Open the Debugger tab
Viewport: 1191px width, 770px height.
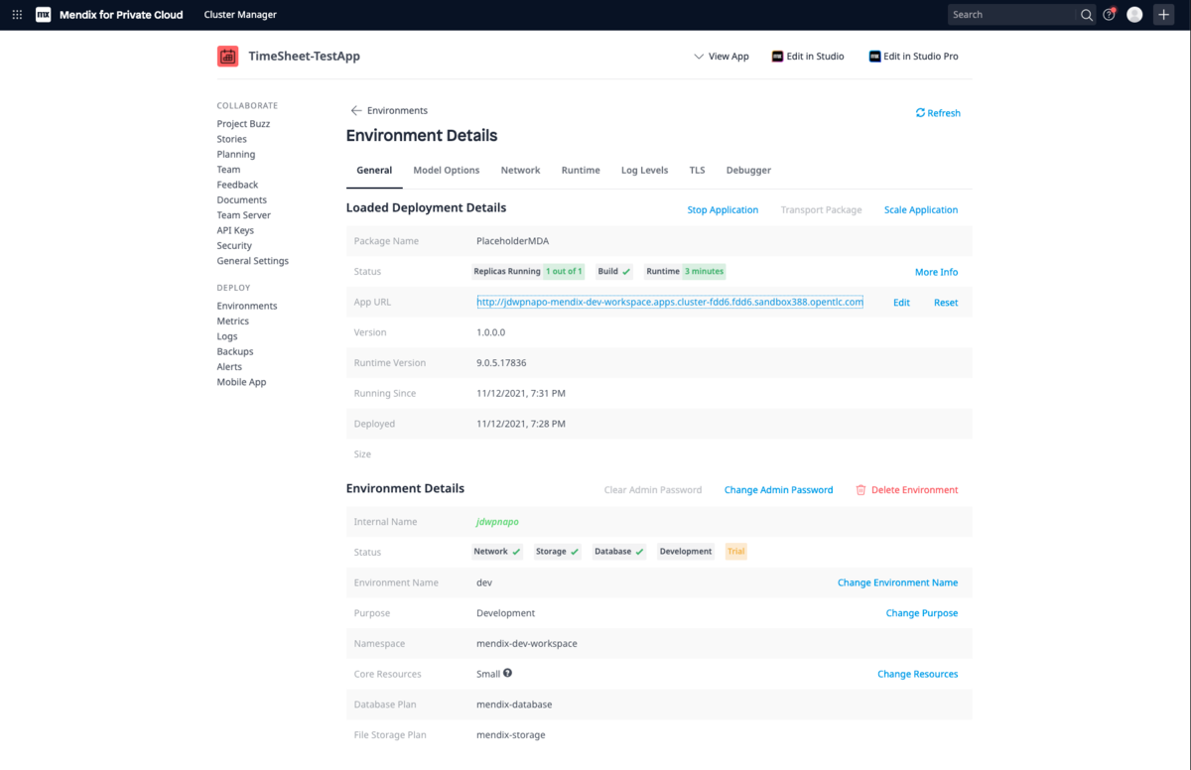(748, 171)
